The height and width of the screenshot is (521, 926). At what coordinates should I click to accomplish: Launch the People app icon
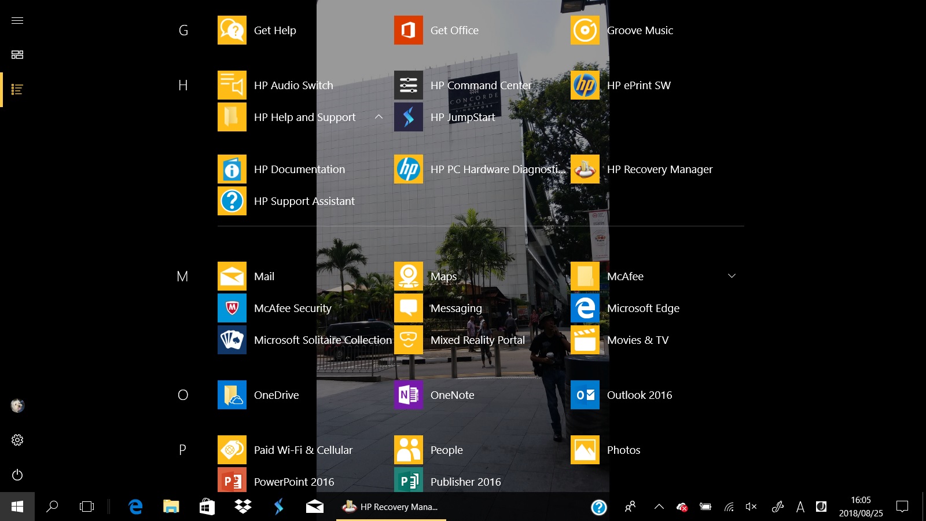point(409,450)
